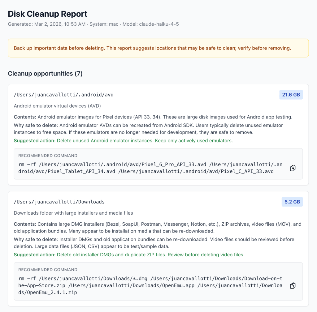Click the Android AVD Contents paragraph
This screenshot has width=317, height=312.
click(153, 117)
